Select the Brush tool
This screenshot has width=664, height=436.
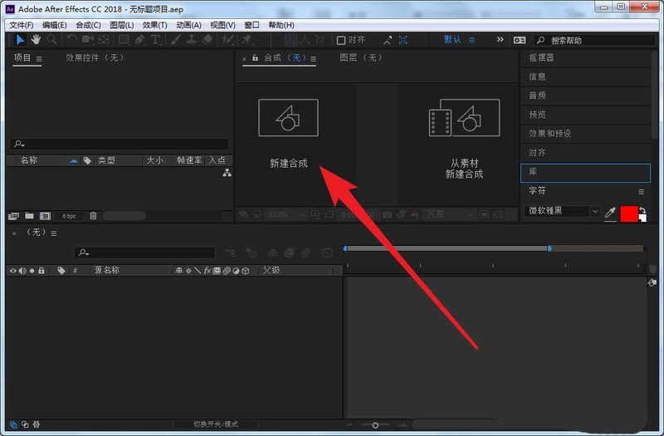tap(176, 40)
